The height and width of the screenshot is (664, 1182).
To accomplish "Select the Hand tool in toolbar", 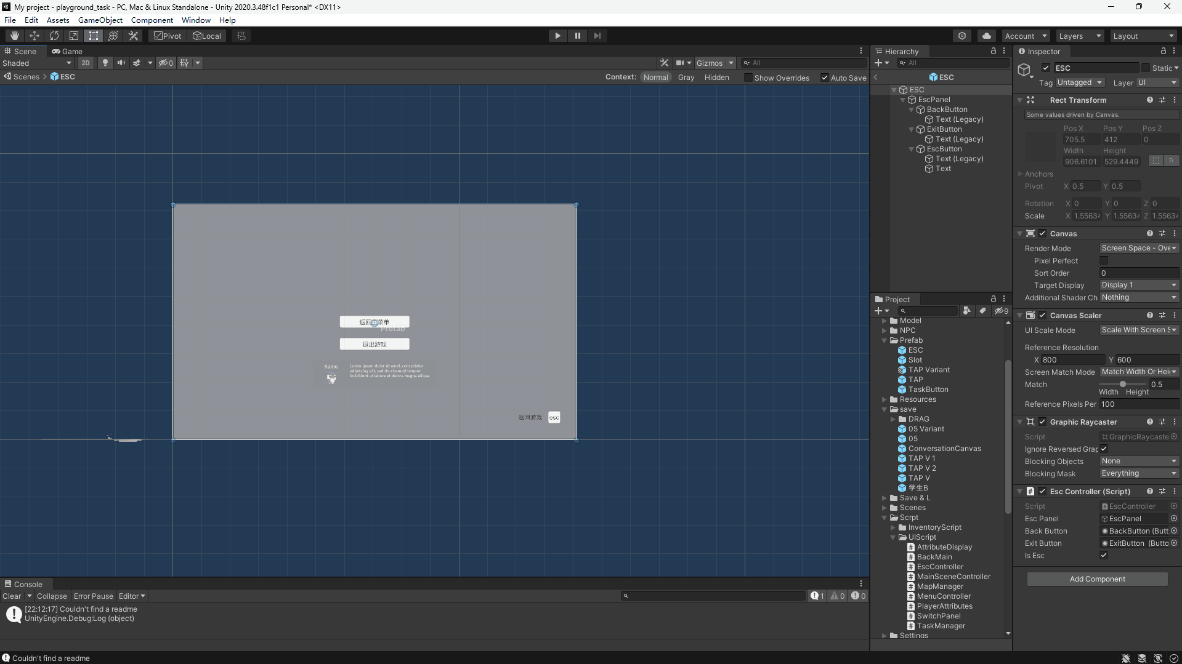I will coord(15,36).
